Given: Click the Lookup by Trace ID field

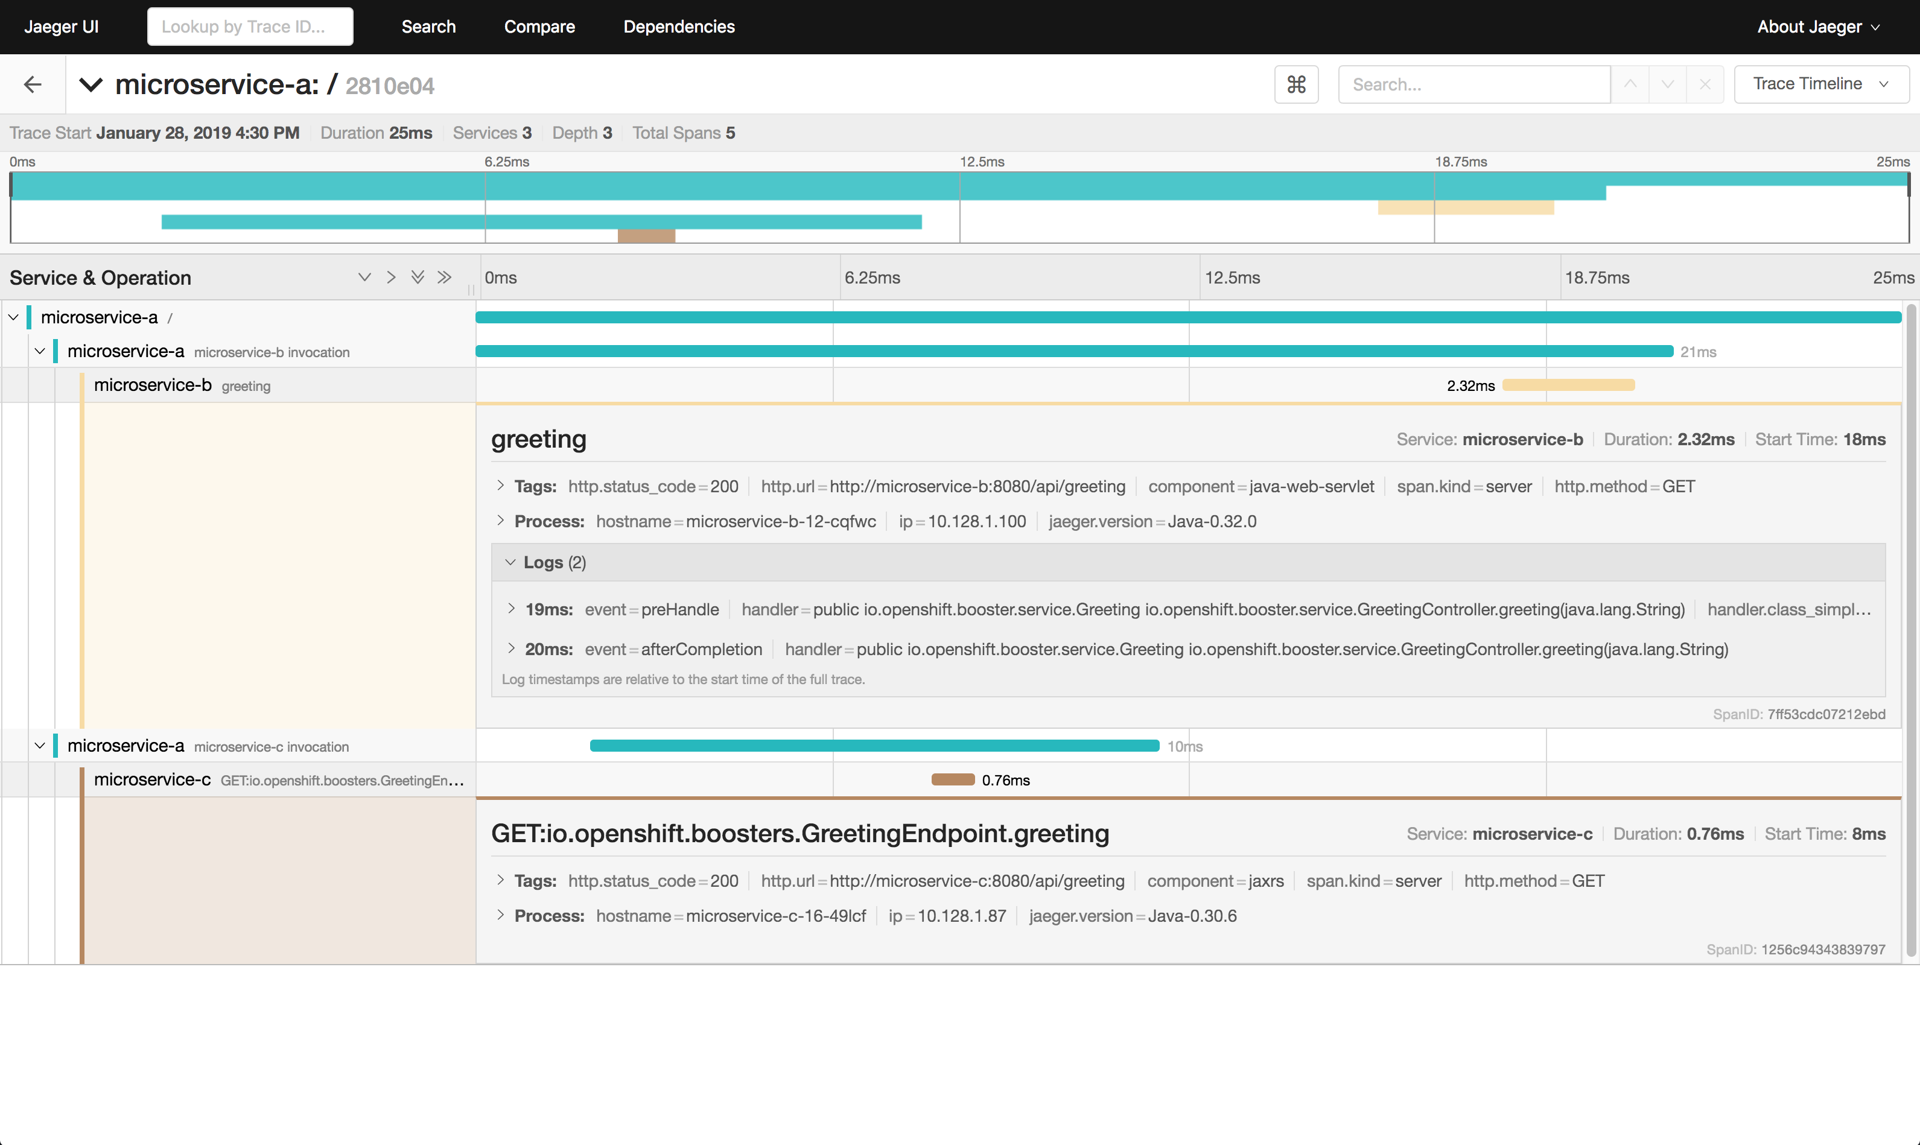Looking at the screenshot, I should [250, 27].
